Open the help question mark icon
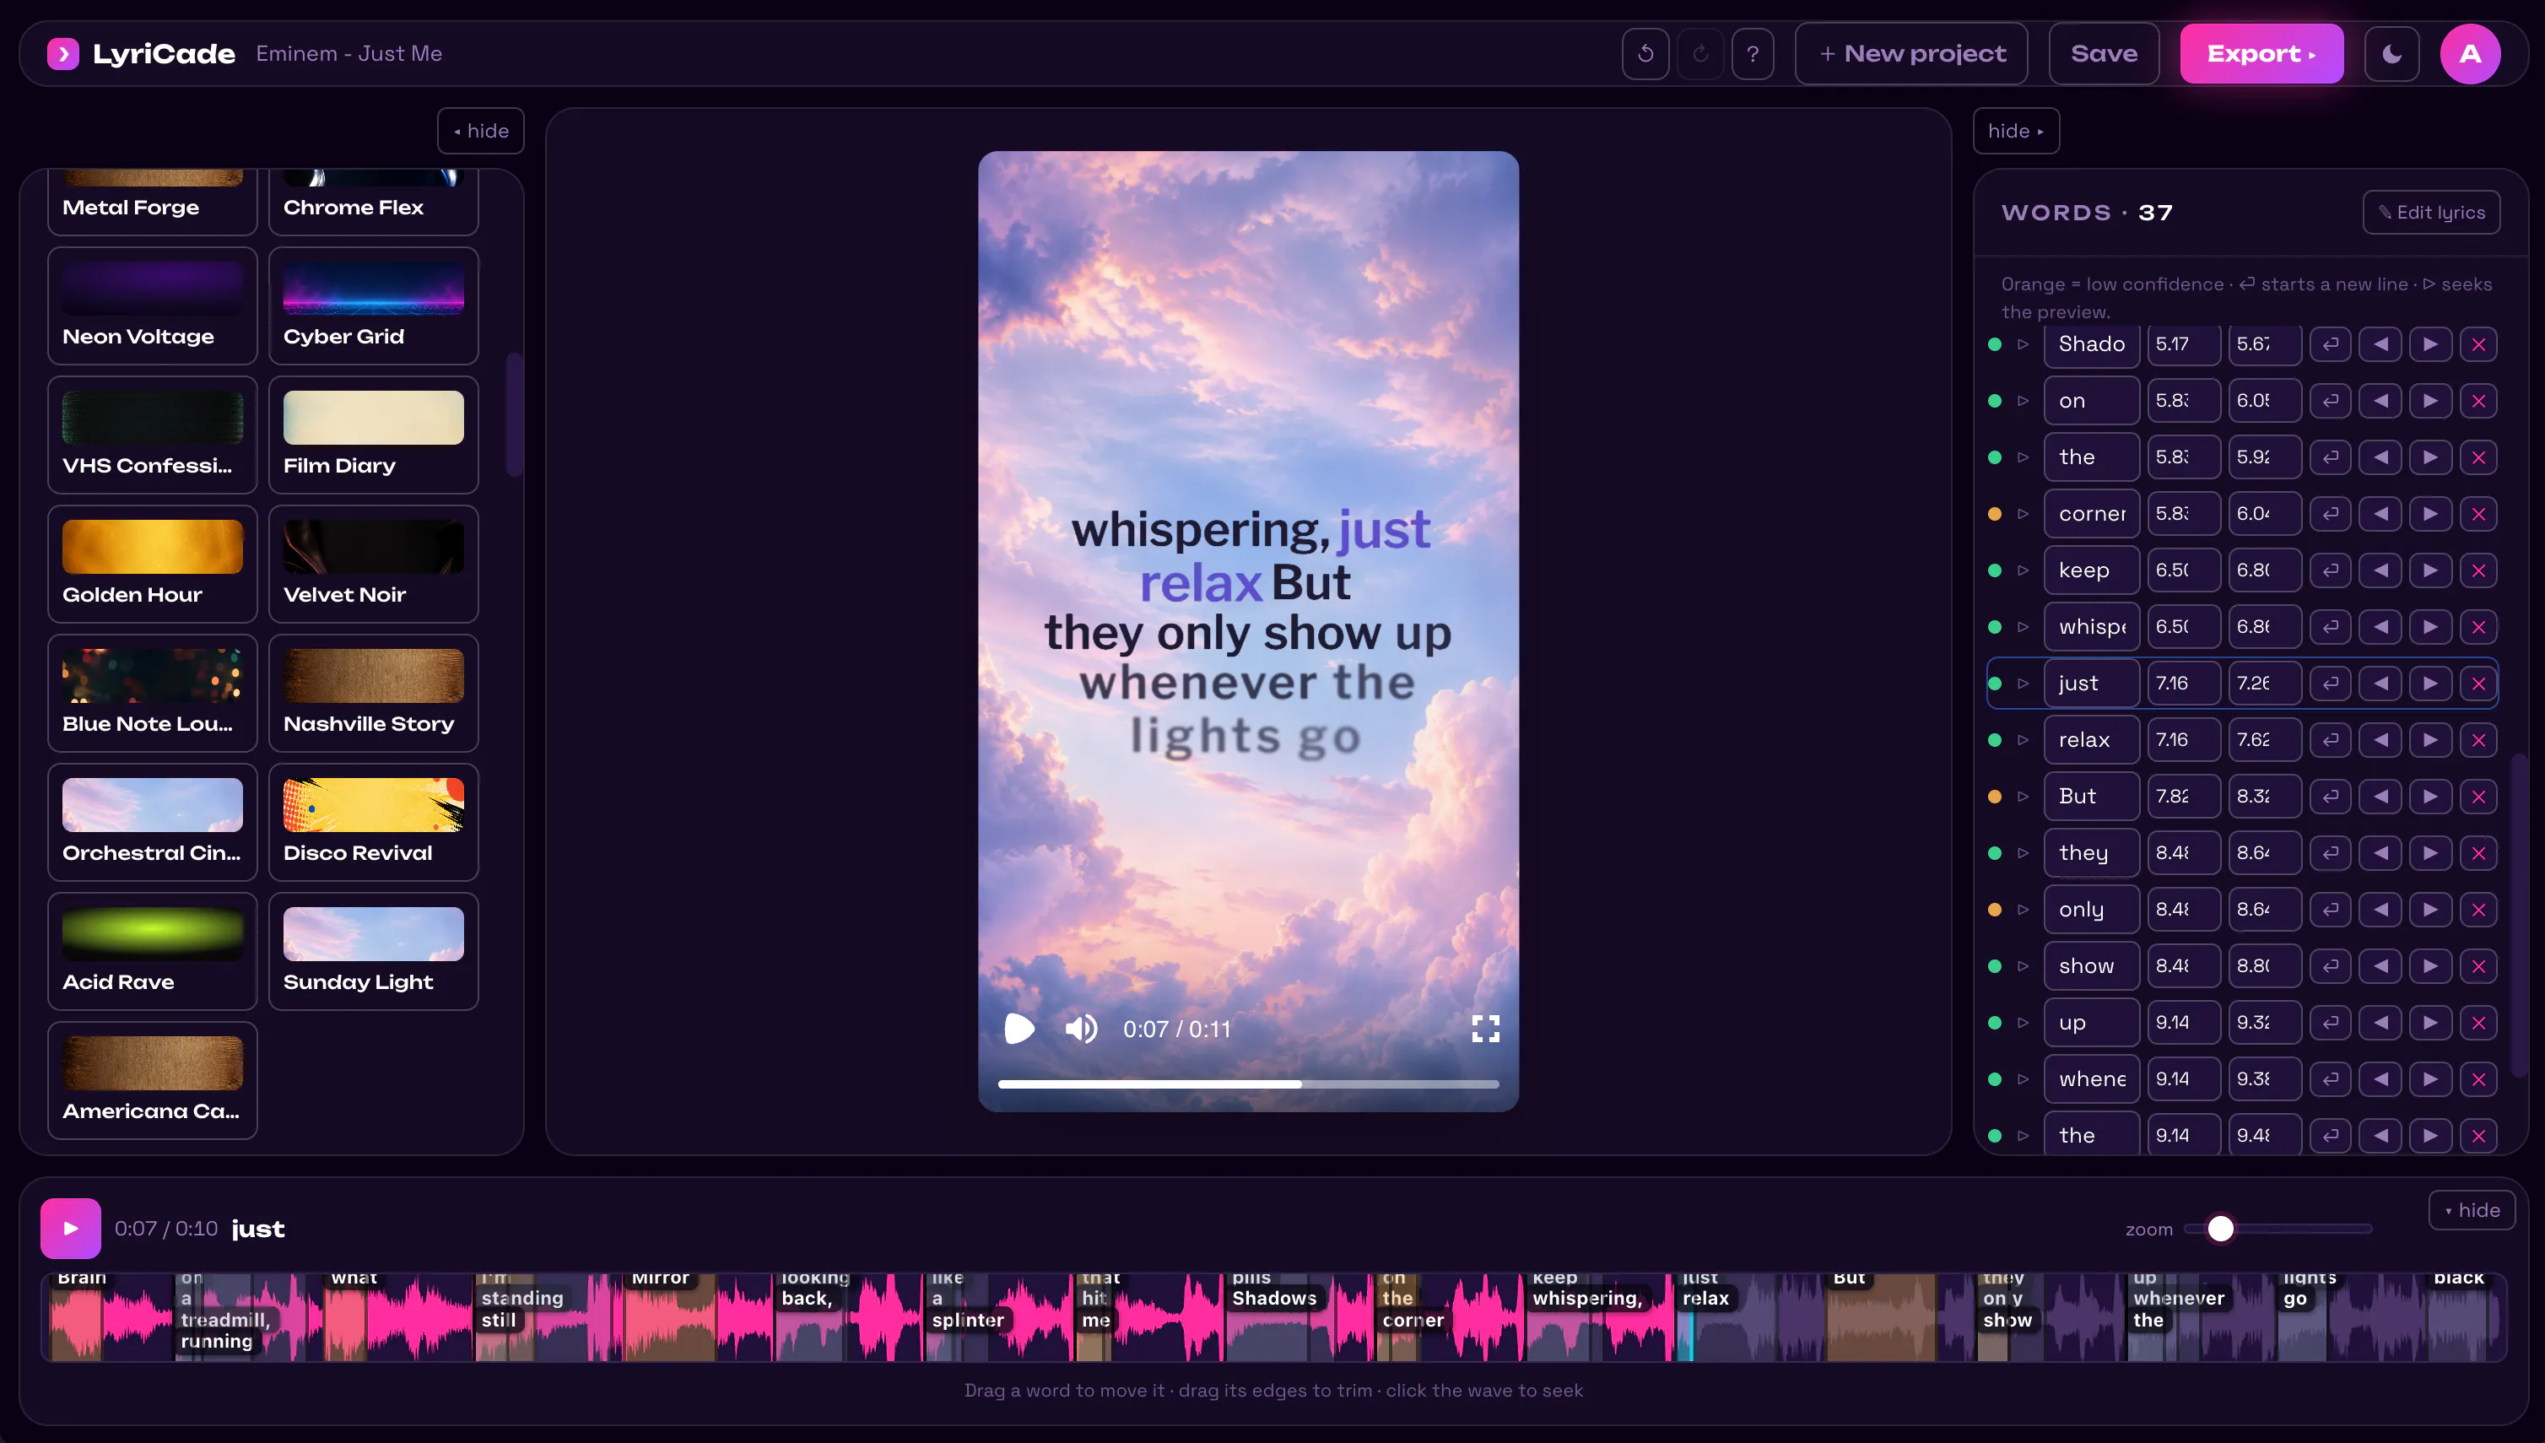 [1752, 53]
